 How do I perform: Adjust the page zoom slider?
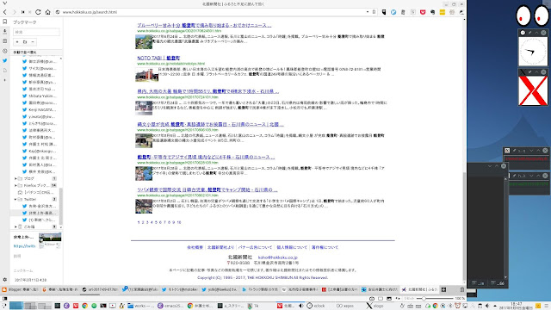(435, 299)
